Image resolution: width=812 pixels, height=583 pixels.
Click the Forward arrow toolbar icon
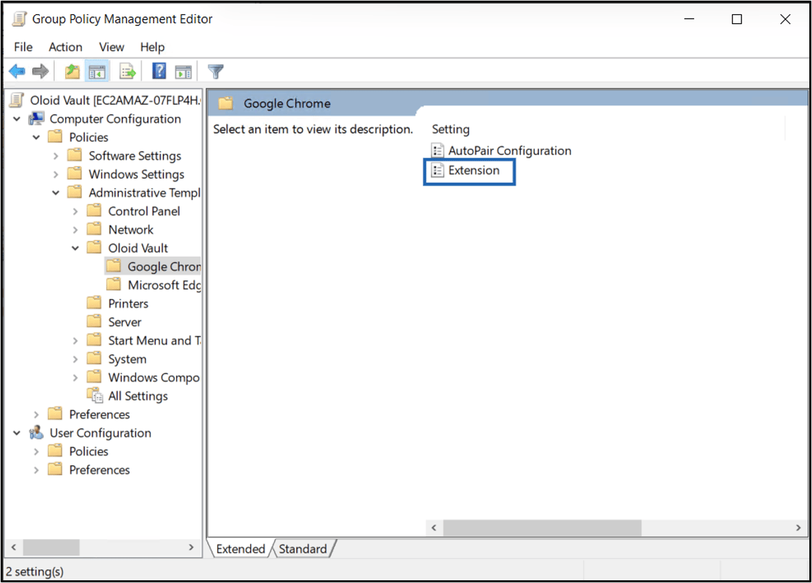[x=40, y=71]
